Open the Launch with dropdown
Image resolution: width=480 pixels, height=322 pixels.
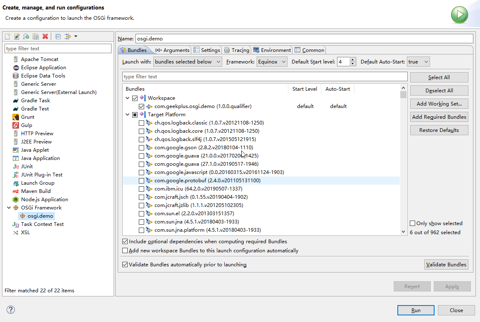point(188,62)
